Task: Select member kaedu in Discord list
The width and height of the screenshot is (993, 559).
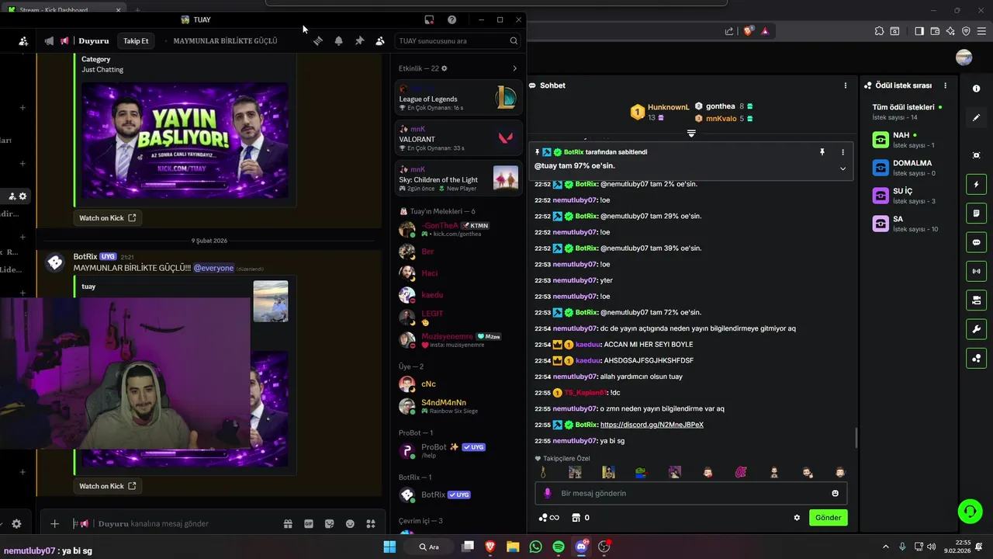Action: click(458, 295)
